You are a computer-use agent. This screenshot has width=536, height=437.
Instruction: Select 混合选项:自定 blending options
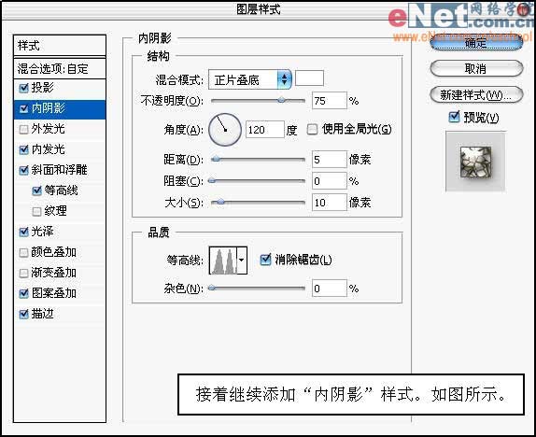(x=60, y=69)
